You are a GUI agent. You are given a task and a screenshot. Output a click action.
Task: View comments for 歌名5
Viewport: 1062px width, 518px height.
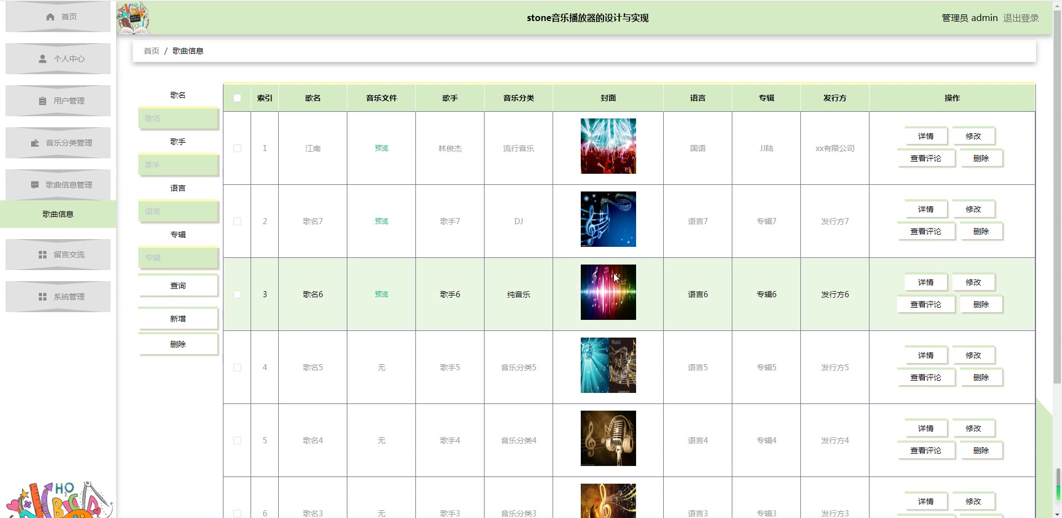click(926, 377)
